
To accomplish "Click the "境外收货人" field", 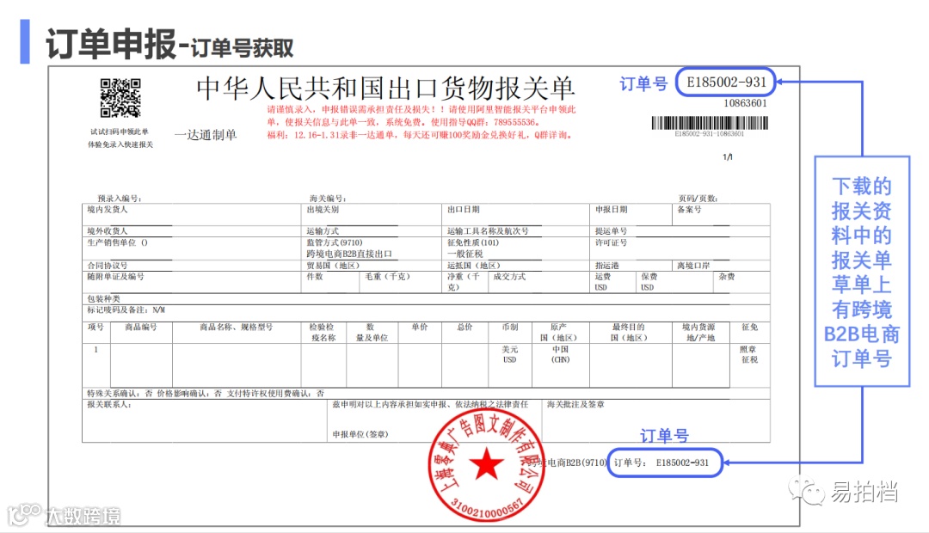I will point(191,231).
